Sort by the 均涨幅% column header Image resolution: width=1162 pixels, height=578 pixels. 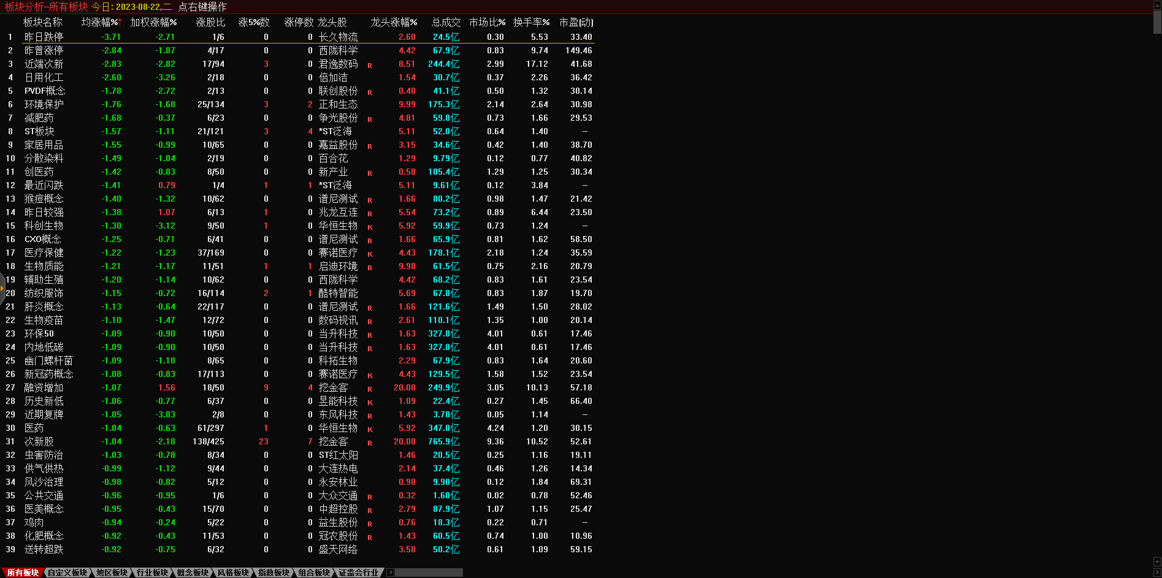point(100,22)
